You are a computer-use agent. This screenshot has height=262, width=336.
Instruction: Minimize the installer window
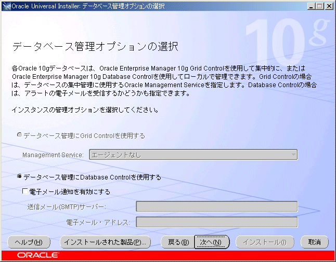[x=312, y=6]
